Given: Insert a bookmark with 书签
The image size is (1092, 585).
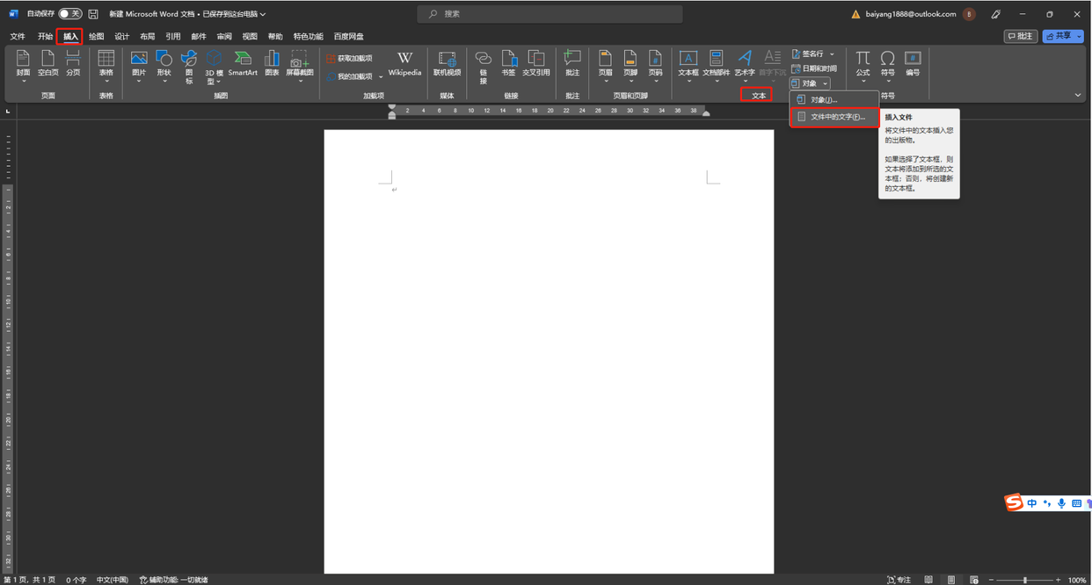Looking at the screenshot, I should click(x=508, y=62).
